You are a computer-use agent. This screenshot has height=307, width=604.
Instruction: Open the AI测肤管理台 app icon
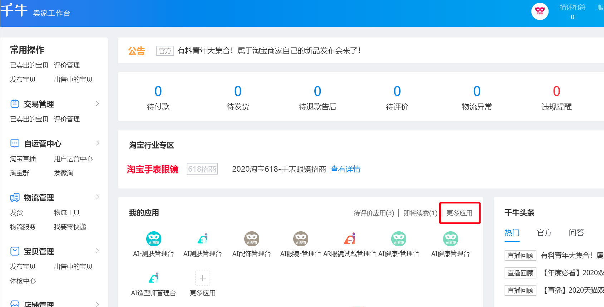tap(203, 239)
